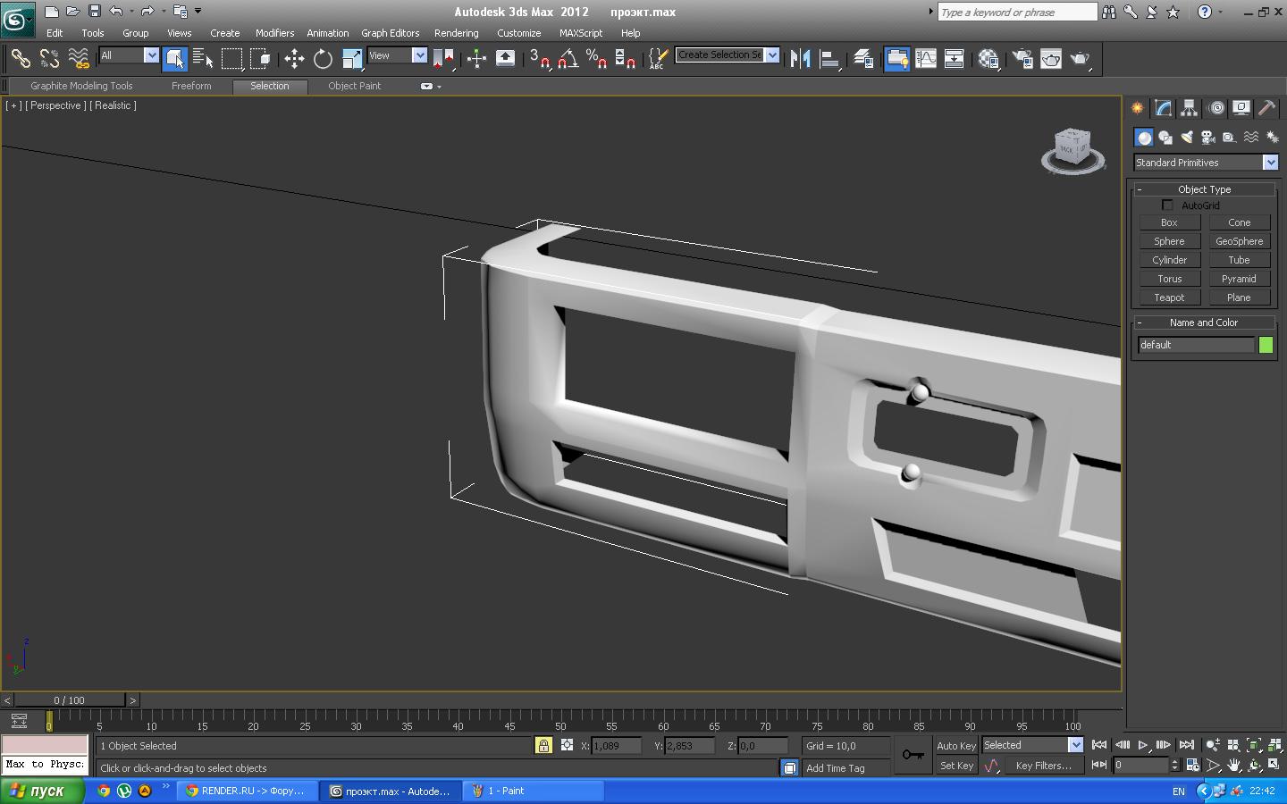Open the Mirror tool

coord(800,59)
